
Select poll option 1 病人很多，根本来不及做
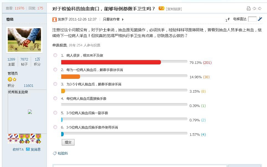[x=55, y=55]
